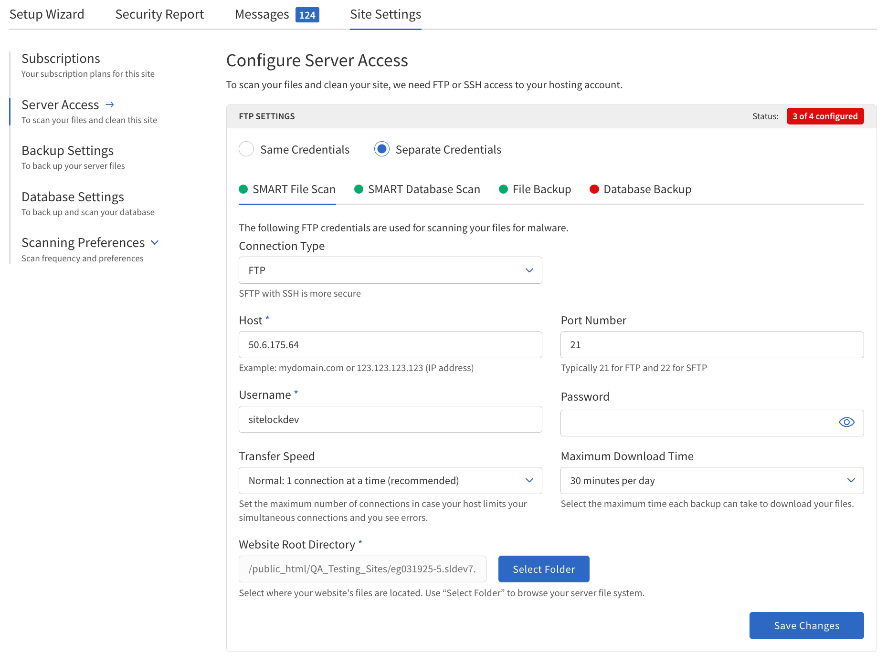Open Subscriptions in the sidebar
887x662 pixels.
coord(61,59)
